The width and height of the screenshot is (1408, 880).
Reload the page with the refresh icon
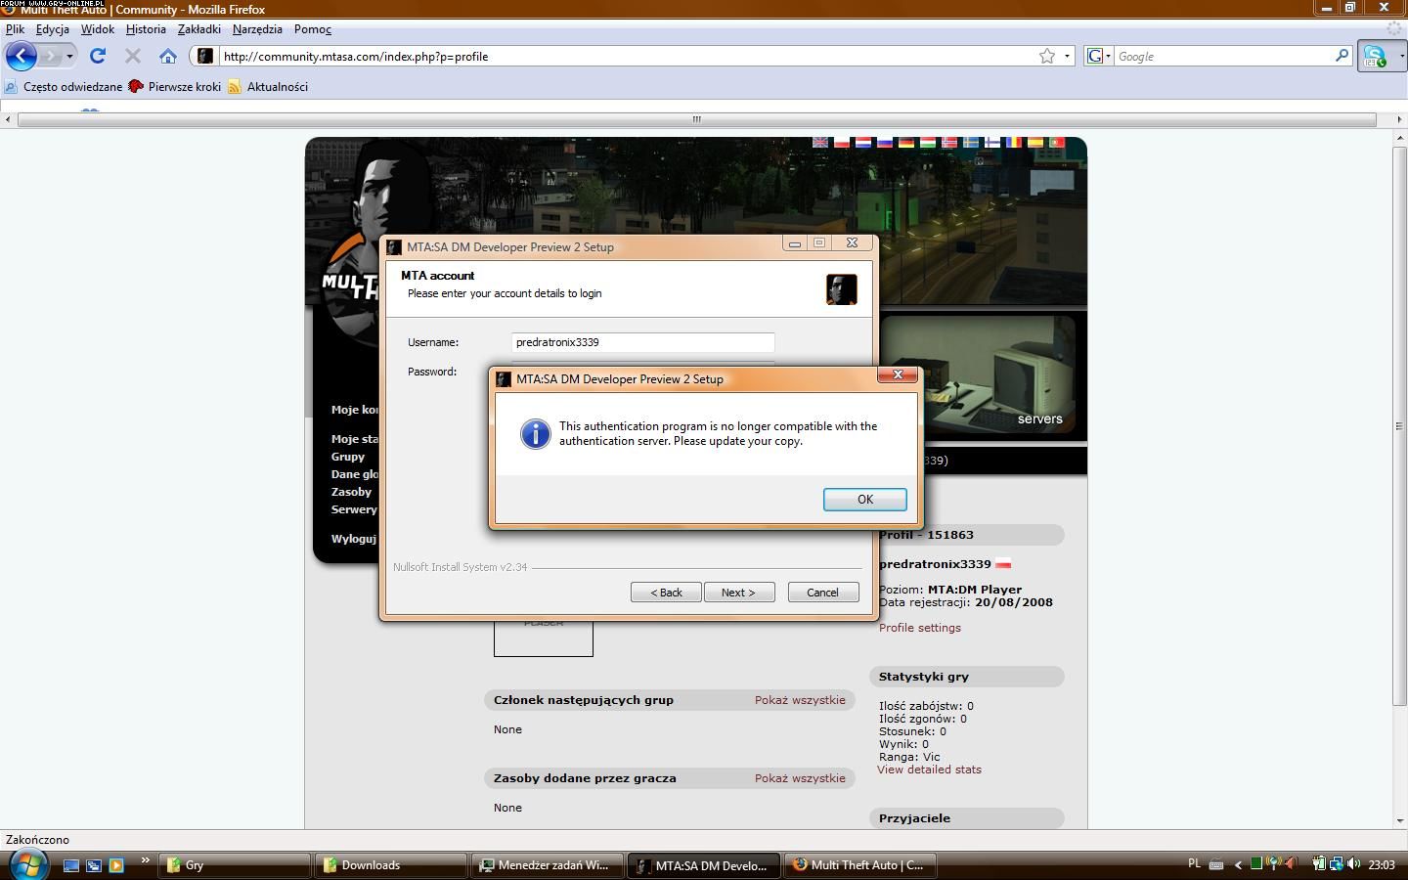point(98,56)
